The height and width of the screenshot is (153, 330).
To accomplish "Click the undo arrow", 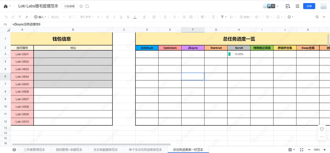I will [6, 17].
